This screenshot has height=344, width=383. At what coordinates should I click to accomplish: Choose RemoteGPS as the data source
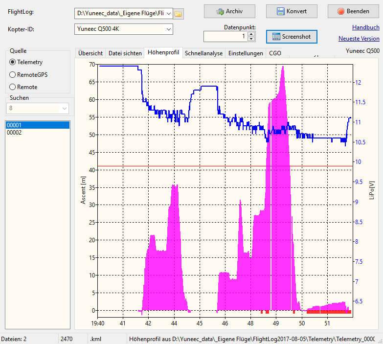pyautogui.click(x=13, y=75)
